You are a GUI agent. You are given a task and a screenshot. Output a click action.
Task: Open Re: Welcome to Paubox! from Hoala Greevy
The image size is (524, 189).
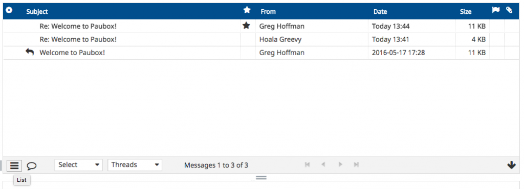pos(78,39)
